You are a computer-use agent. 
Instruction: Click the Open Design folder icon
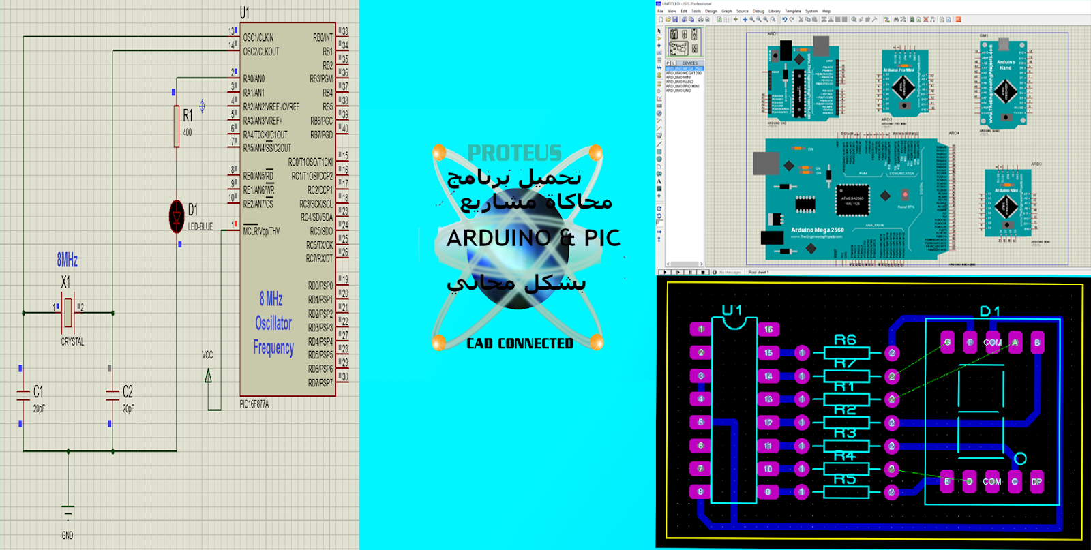coord(668,20)
